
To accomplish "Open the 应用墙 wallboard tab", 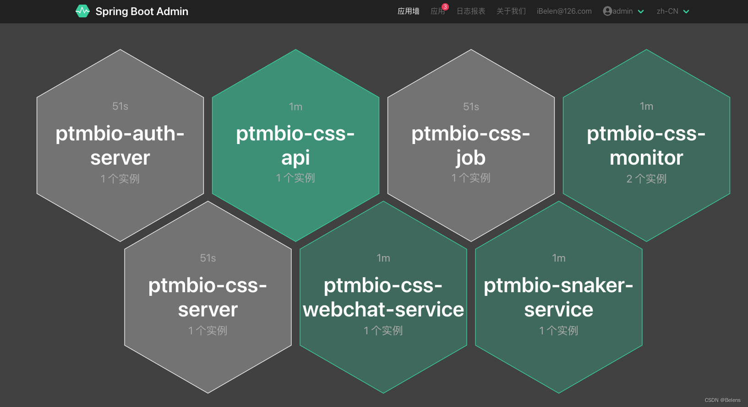I will (x=408, y=11).
